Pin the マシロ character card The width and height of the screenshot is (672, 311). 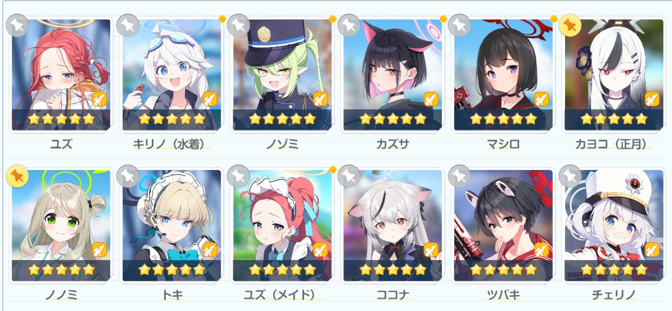pyautogui.click(x=460, y=25)
